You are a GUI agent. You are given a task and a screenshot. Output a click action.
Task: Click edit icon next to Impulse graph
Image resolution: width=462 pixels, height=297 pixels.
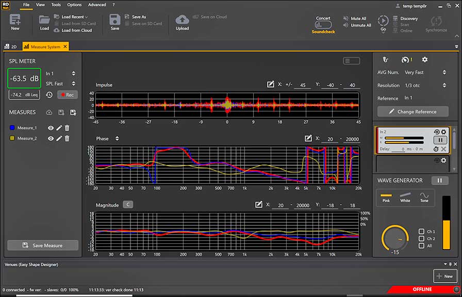tap(271, 84)
